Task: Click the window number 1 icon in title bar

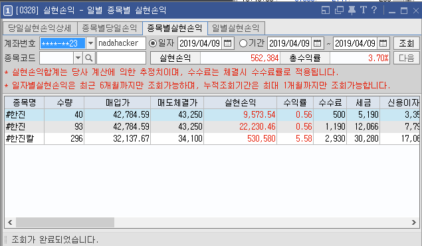Action: (7, 11)
